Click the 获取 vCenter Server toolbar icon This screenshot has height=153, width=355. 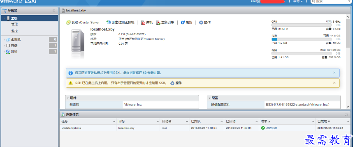68,22
